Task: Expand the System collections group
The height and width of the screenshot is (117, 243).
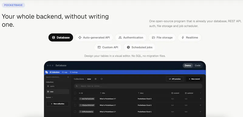Action: (x=49, y=97)
